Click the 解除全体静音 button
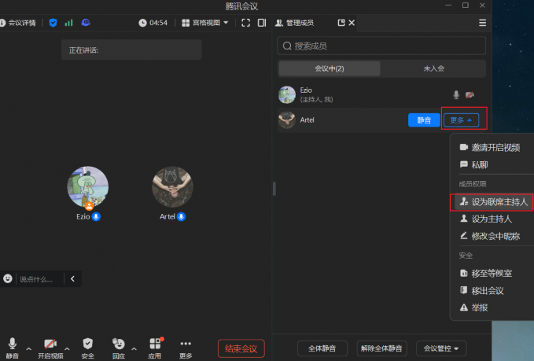 (x=381, y=348)
